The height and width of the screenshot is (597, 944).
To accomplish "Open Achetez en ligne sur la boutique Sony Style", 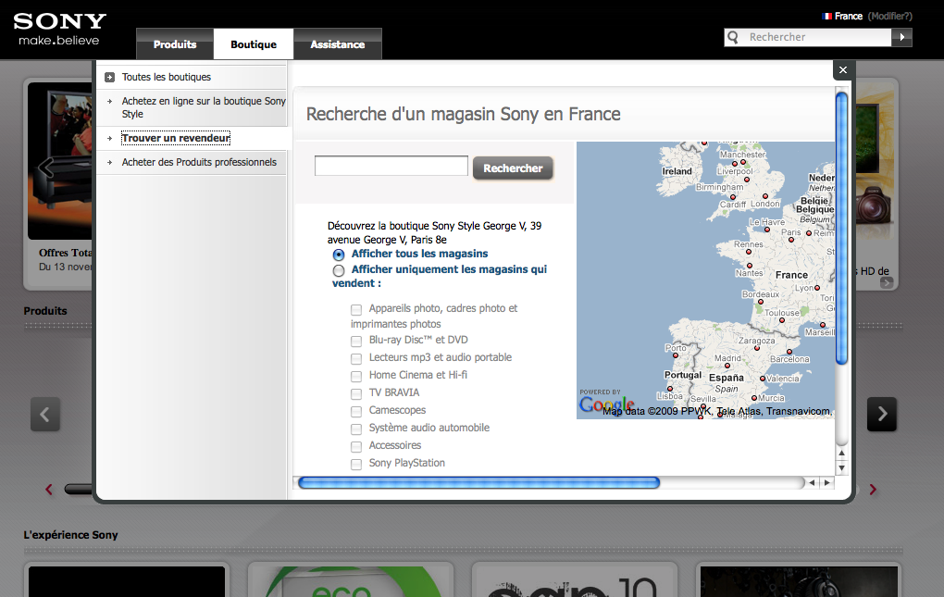I will click(x=204, y=107).
